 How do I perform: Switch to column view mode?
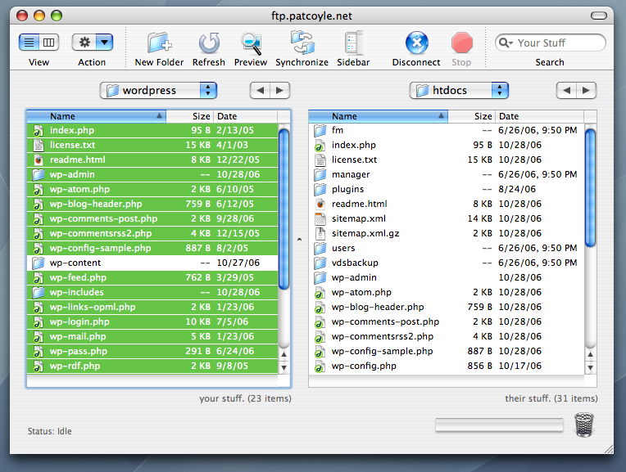coord(49,43)
